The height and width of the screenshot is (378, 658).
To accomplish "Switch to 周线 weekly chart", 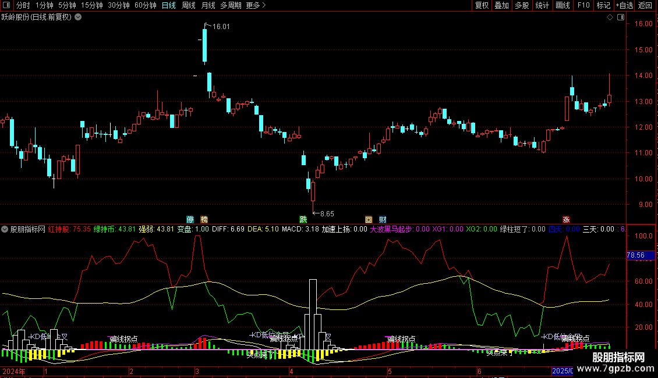I will (x=189, y=5).
